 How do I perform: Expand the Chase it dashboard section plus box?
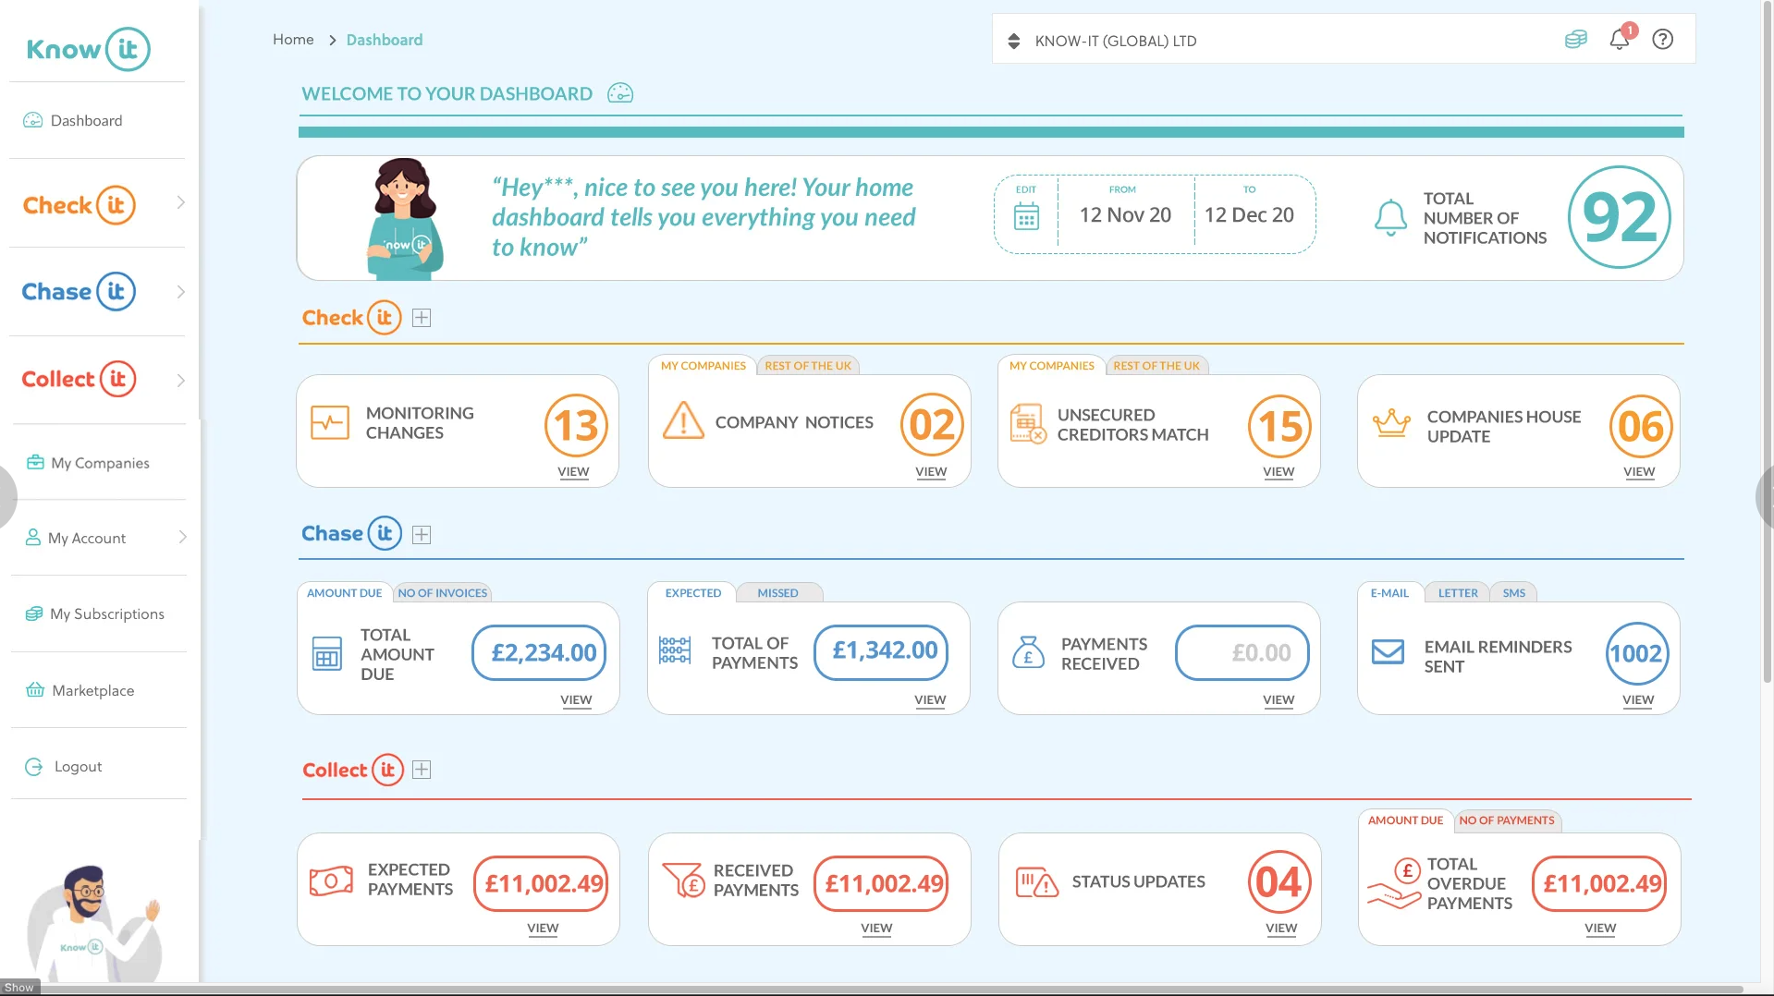pyautogui.click(x=422, y=535)
